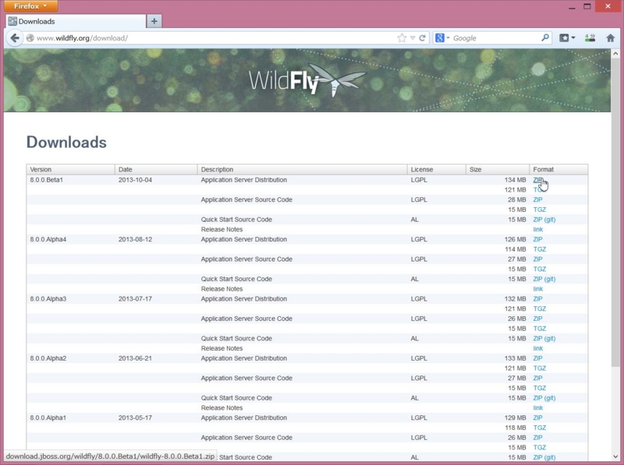Download 8.0.0.Alpha2 Source Code TGZ, 15 MB
This screenshot has width=624, height=465.
(540, 388)
